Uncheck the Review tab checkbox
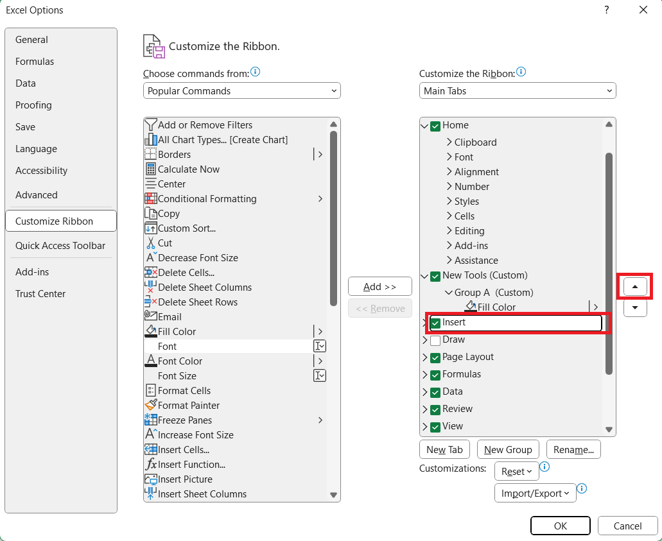662x541 pixels. pos(435,409)
